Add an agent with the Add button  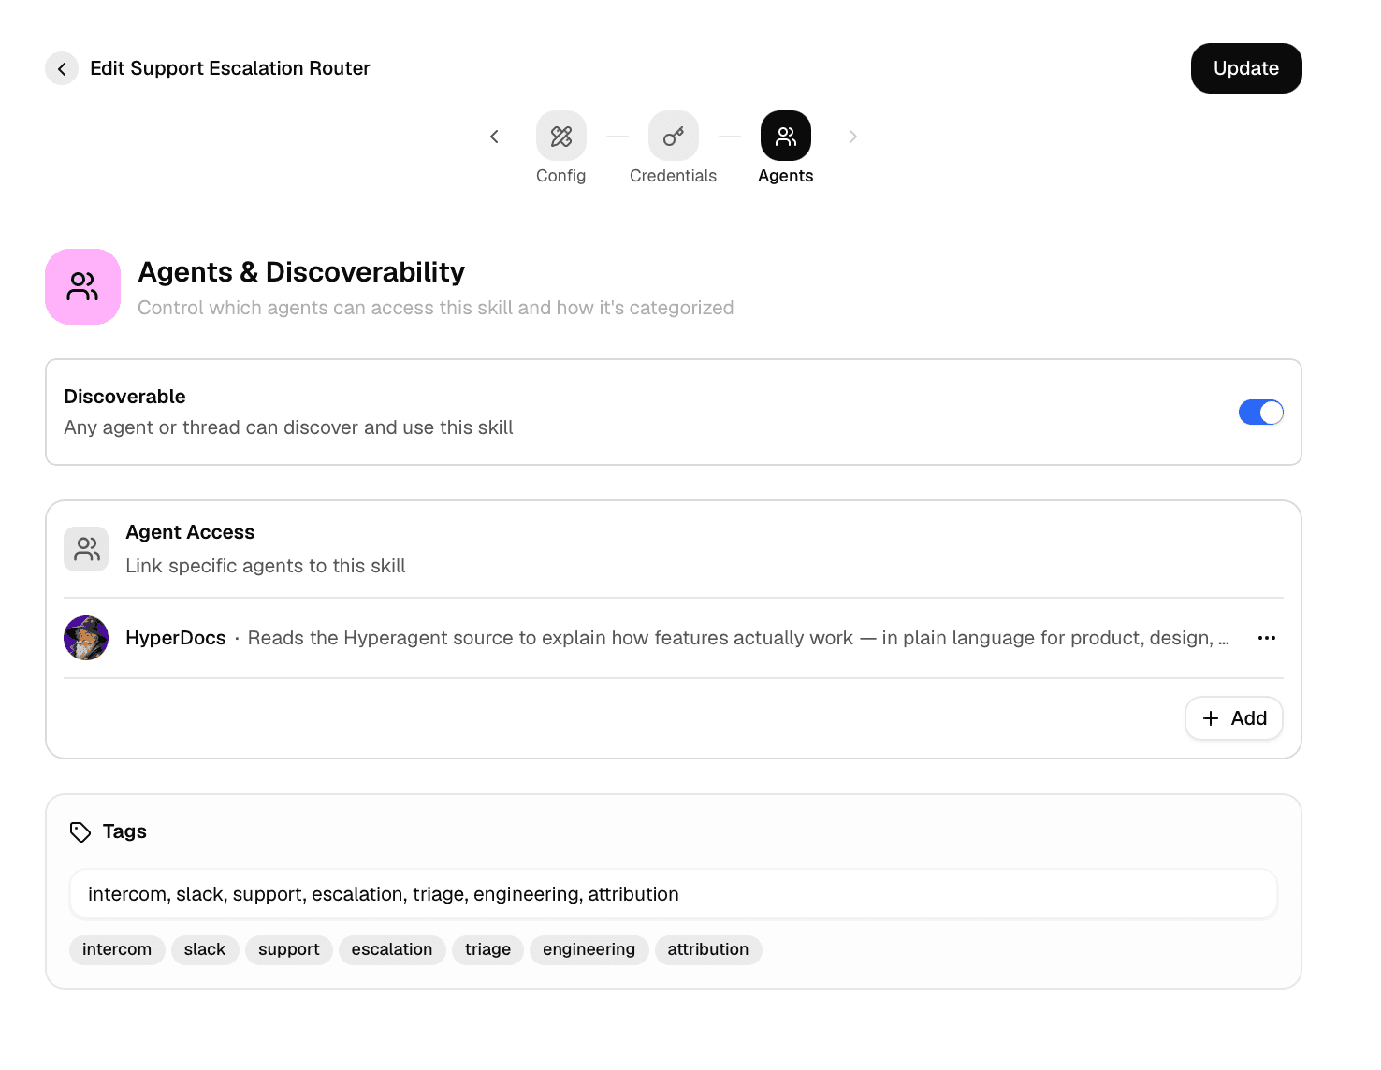point(1234,718)
